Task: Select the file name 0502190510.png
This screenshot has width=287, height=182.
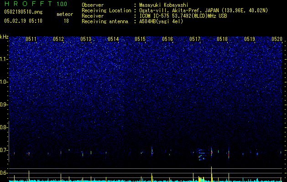Action: coord(23,12)
